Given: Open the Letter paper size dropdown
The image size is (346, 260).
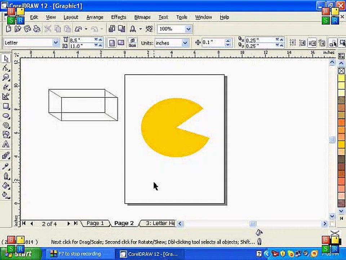Looking at the screenshot, I should point(56,43).
